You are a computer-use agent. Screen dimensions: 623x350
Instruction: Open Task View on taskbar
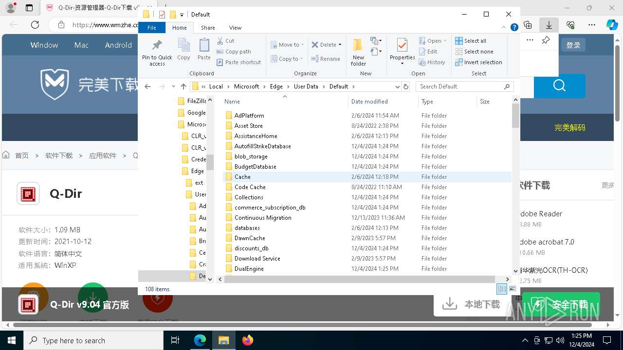click(x=175, y=340)
